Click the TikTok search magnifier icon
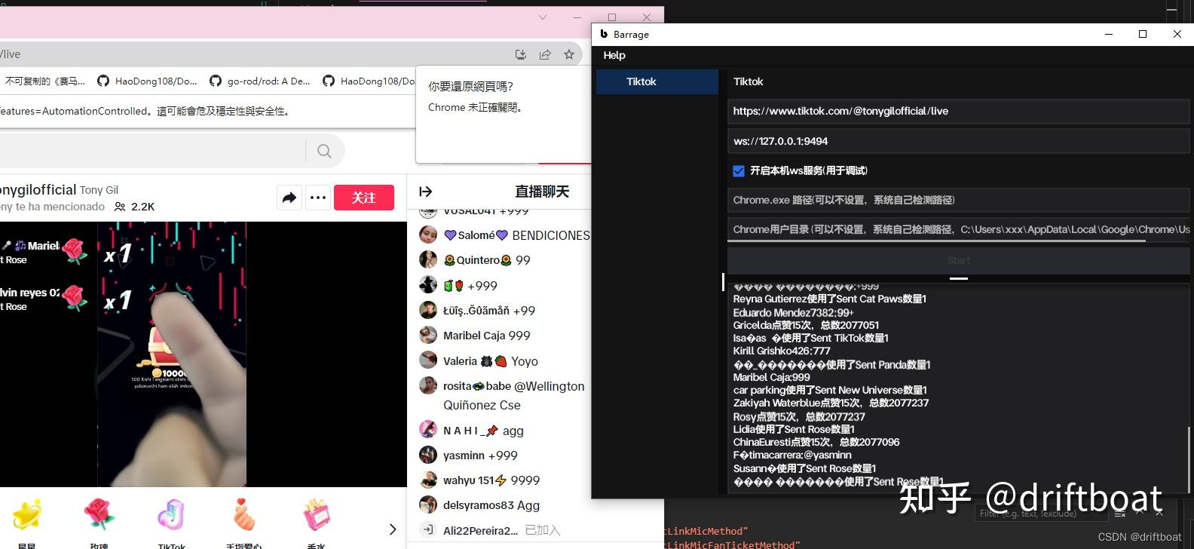The width and height of the screenshot is (1194, 549). pos(324,151)
